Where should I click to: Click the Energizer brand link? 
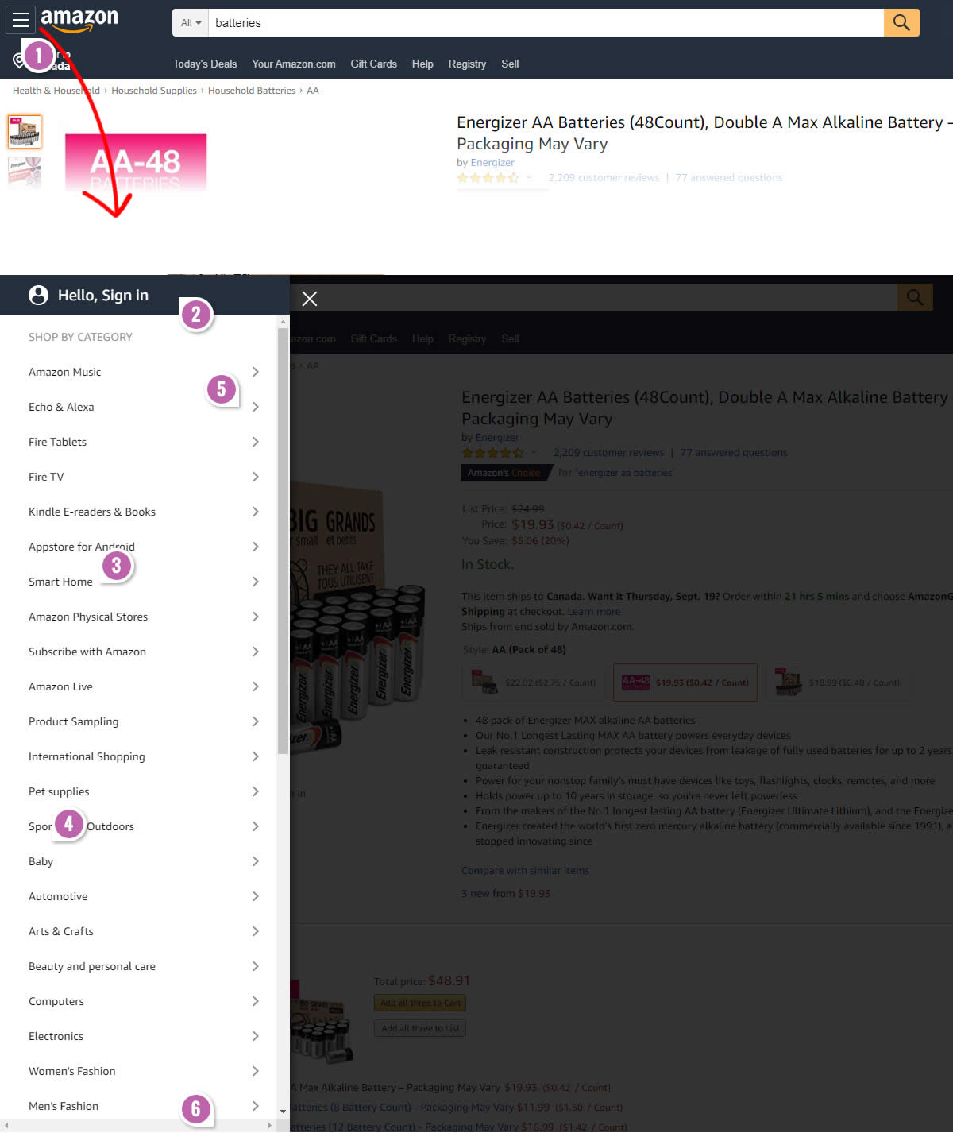click(x=492, y=163)
